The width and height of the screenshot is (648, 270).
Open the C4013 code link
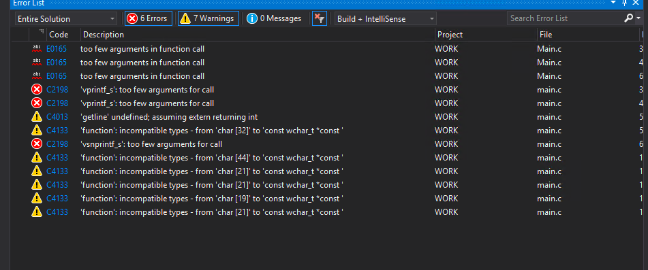click(x=57, y=117)
